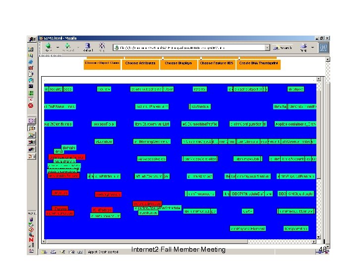Open the Print dropdown arrow
This screenshot has height=267, width=357.
click(x=312, y=47)
